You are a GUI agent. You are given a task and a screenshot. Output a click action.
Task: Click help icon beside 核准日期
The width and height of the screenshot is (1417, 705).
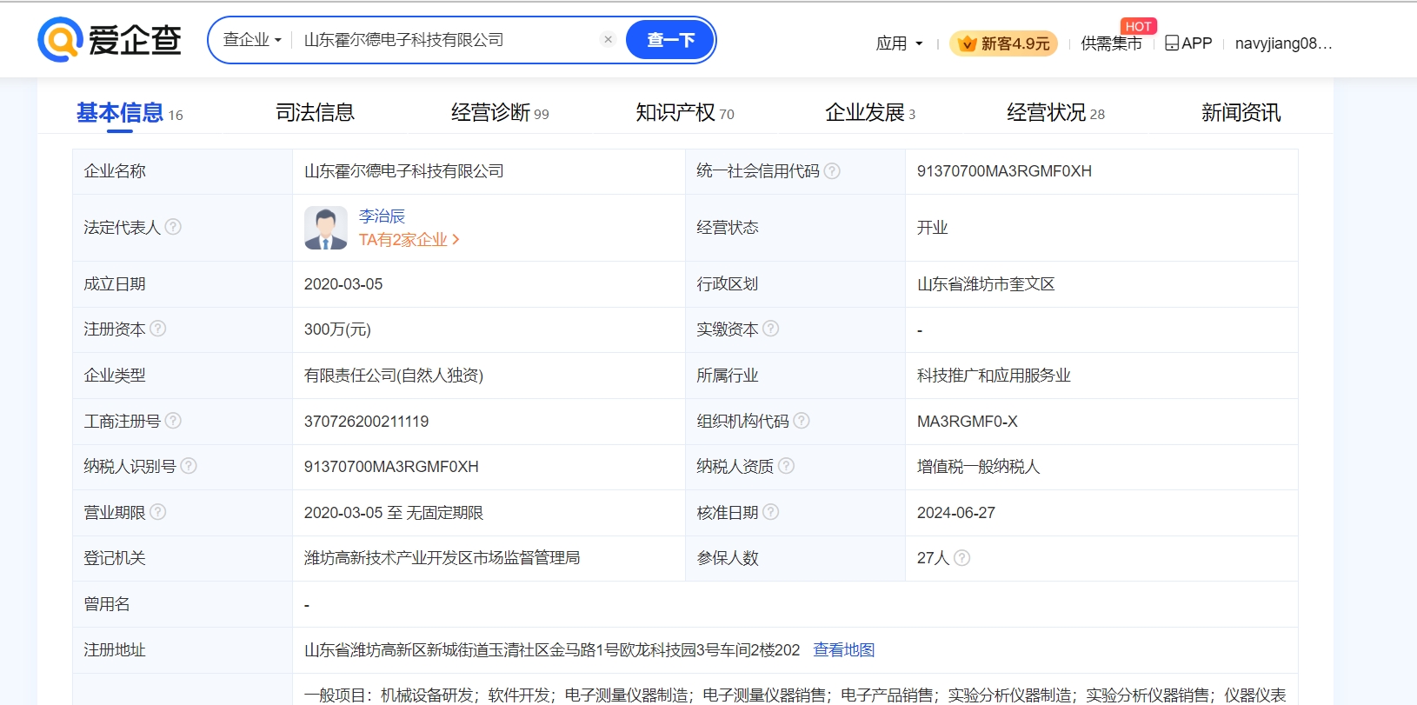tap(771, 512)
